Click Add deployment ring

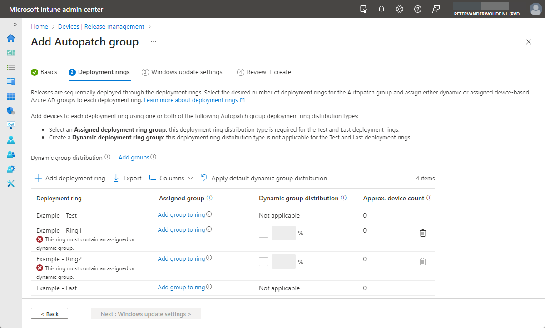(69, 178)
